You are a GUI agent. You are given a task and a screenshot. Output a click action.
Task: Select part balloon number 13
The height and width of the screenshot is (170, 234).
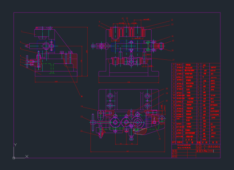pyautogui.click(x=172, y=24)
